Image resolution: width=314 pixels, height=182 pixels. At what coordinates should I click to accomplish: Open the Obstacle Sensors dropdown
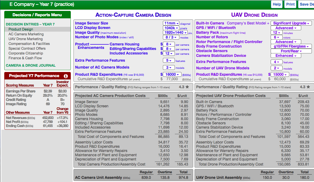point(291,51)
